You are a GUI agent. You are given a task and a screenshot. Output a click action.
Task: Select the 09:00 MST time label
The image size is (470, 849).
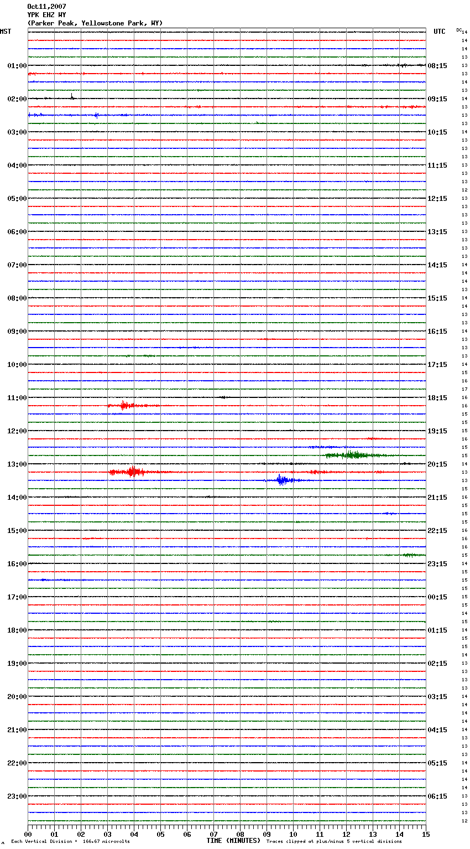click(17, 332)
